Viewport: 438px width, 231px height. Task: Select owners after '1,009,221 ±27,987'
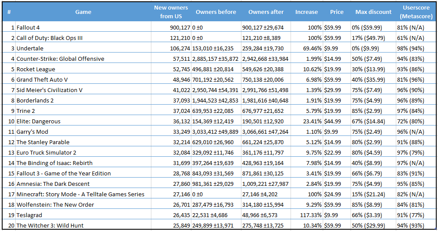(x=265, y=184)
